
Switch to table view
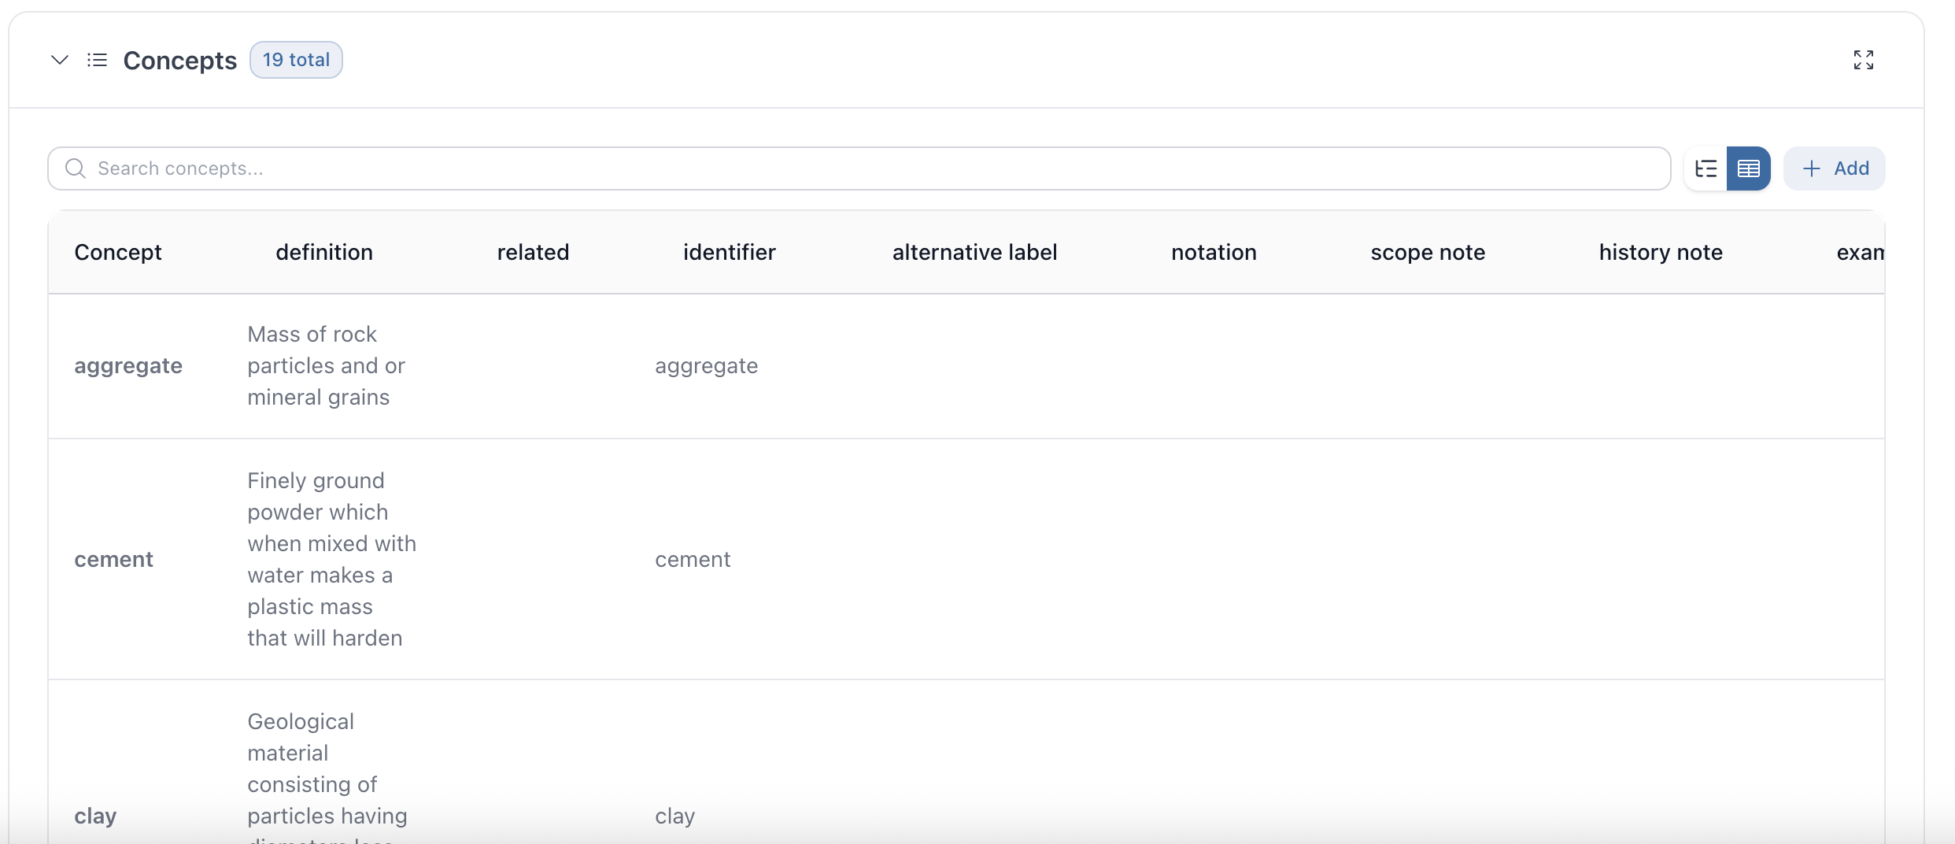(1748, 168)
